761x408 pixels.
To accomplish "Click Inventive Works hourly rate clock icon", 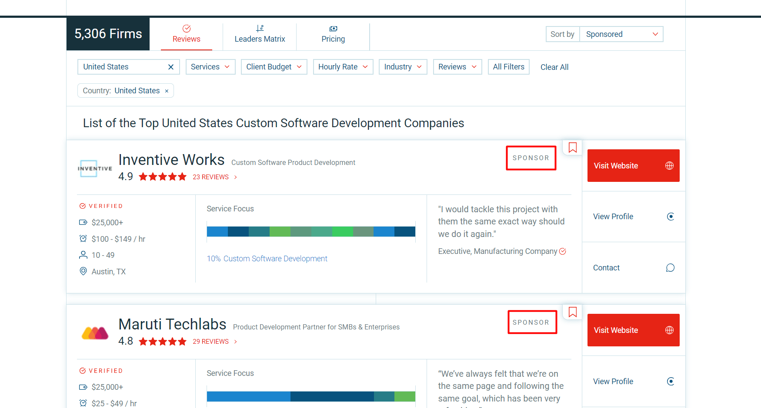I will [x=83, y=239].
